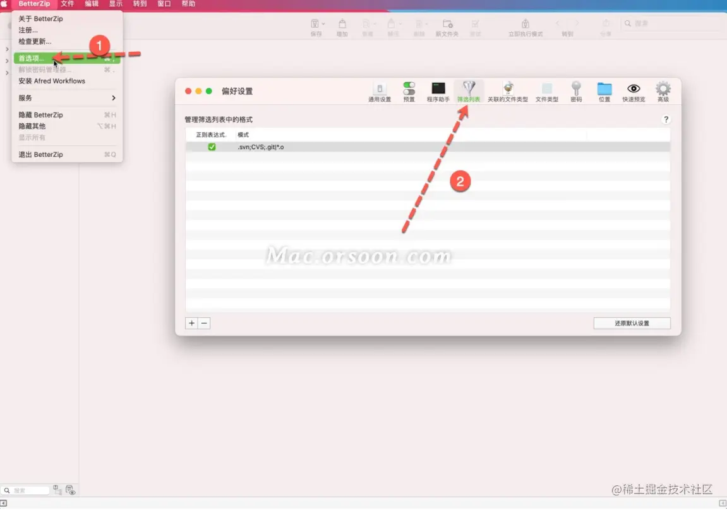Open the 帮助 menu
The height and width of the screenshot is (510, 727).
point(188,4)
